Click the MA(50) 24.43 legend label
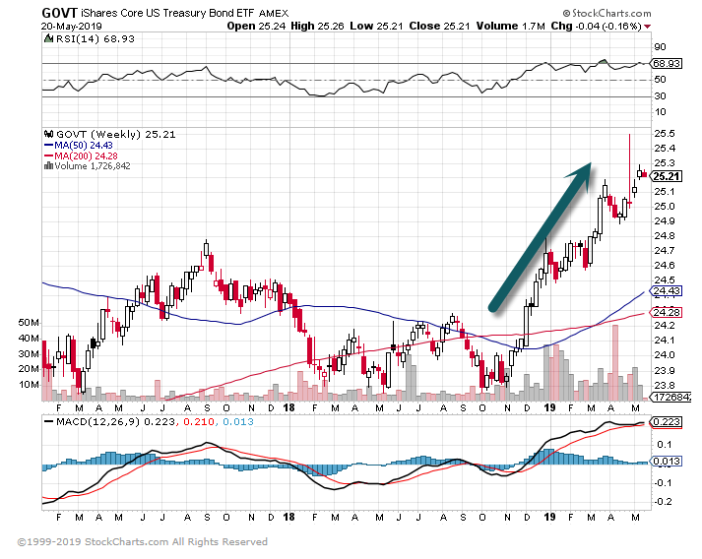Screen dimensions: 702x559 [x=84, y=145]
